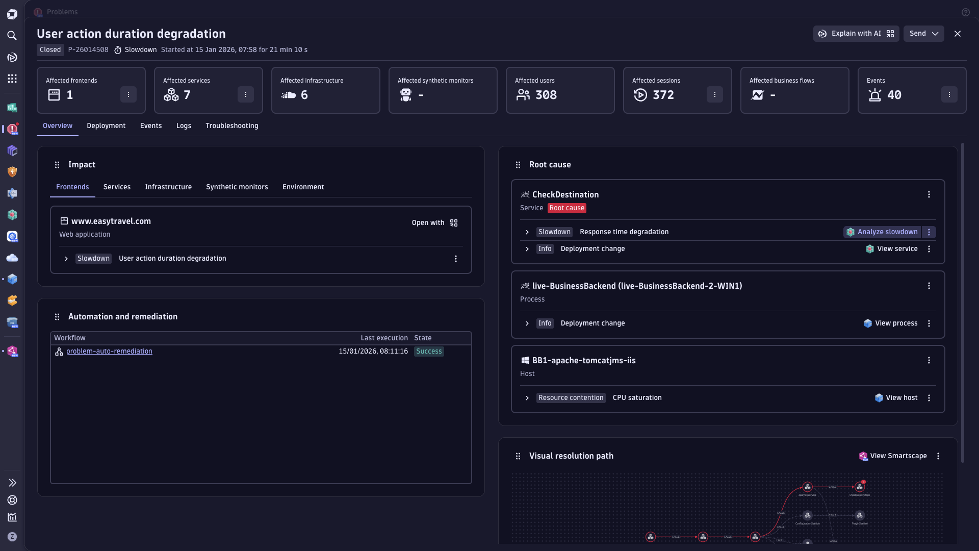The image size is (979, 551).
Task: Open the Events card options menu
Action: (949, 94)
